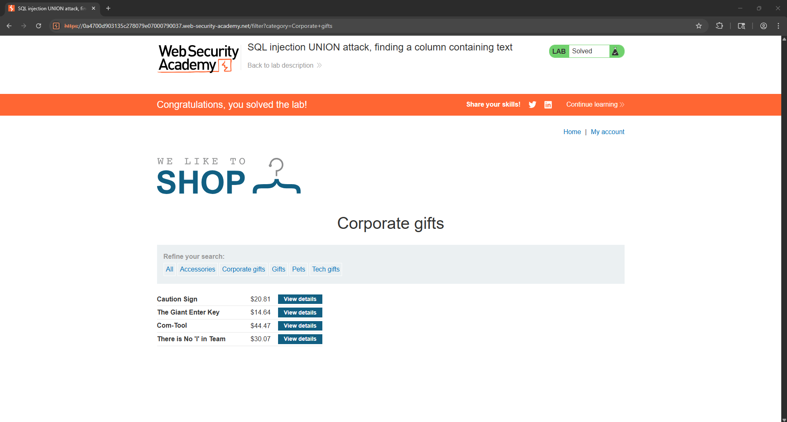Go to the Home page
This screenshot has height=422, width=787.
[x=572, y=132]
